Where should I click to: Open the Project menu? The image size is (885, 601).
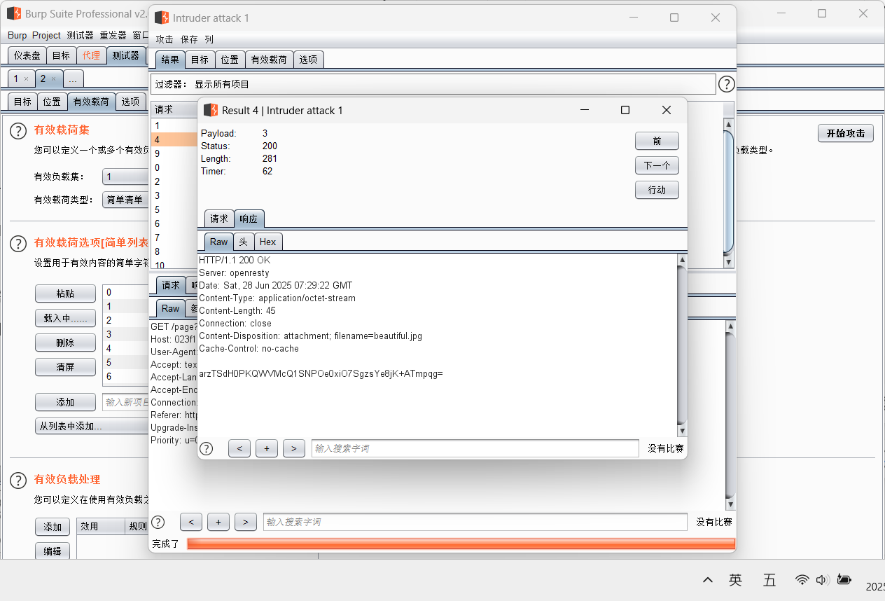click(46, 35)
